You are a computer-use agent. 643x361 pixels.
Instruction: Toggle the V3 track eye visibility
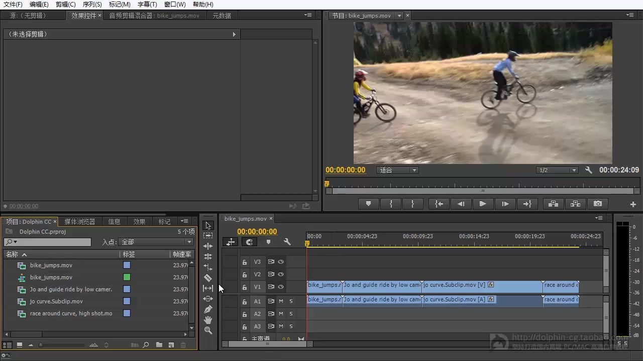pos(281,262)
